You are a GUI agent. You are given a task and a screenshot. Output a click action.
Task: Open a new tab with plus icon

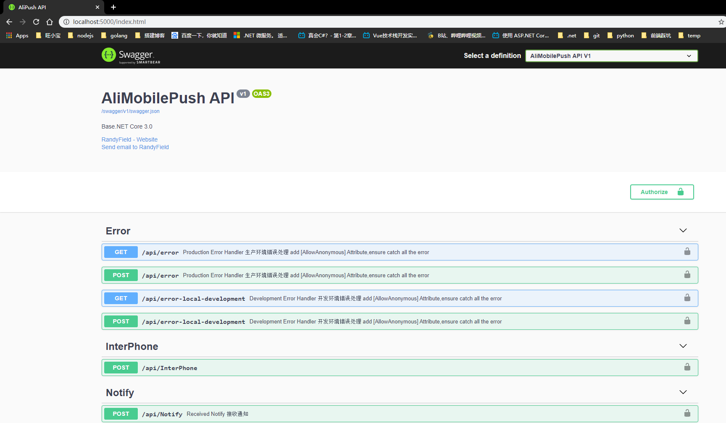click(113, 7)
